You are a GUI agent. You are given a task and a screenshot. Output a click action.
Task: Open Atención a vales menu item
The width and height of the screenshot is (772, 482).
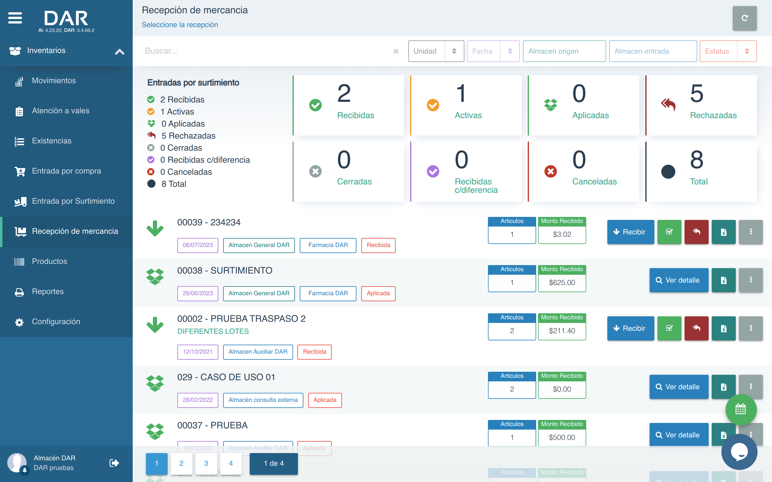coord(66,111)
